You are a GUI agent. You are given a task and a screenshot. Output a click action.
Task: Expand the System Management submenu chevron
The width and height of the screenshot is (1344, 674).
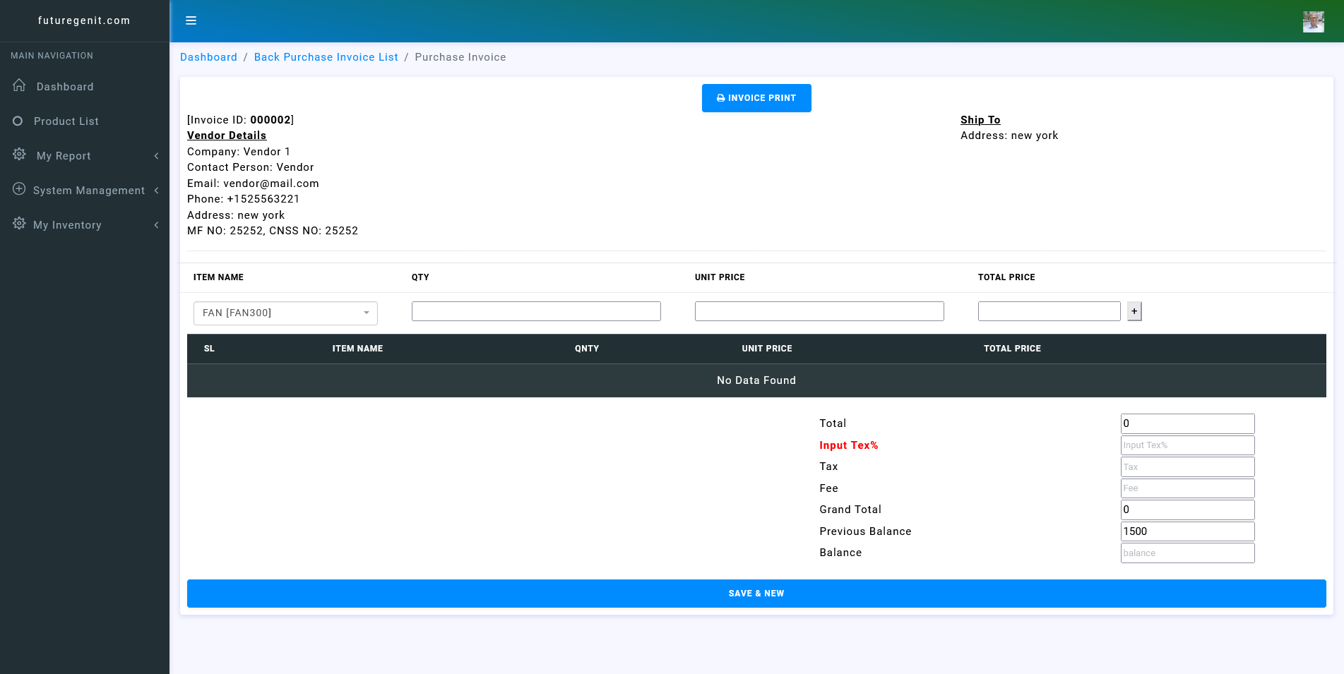[x=156, y=191]
